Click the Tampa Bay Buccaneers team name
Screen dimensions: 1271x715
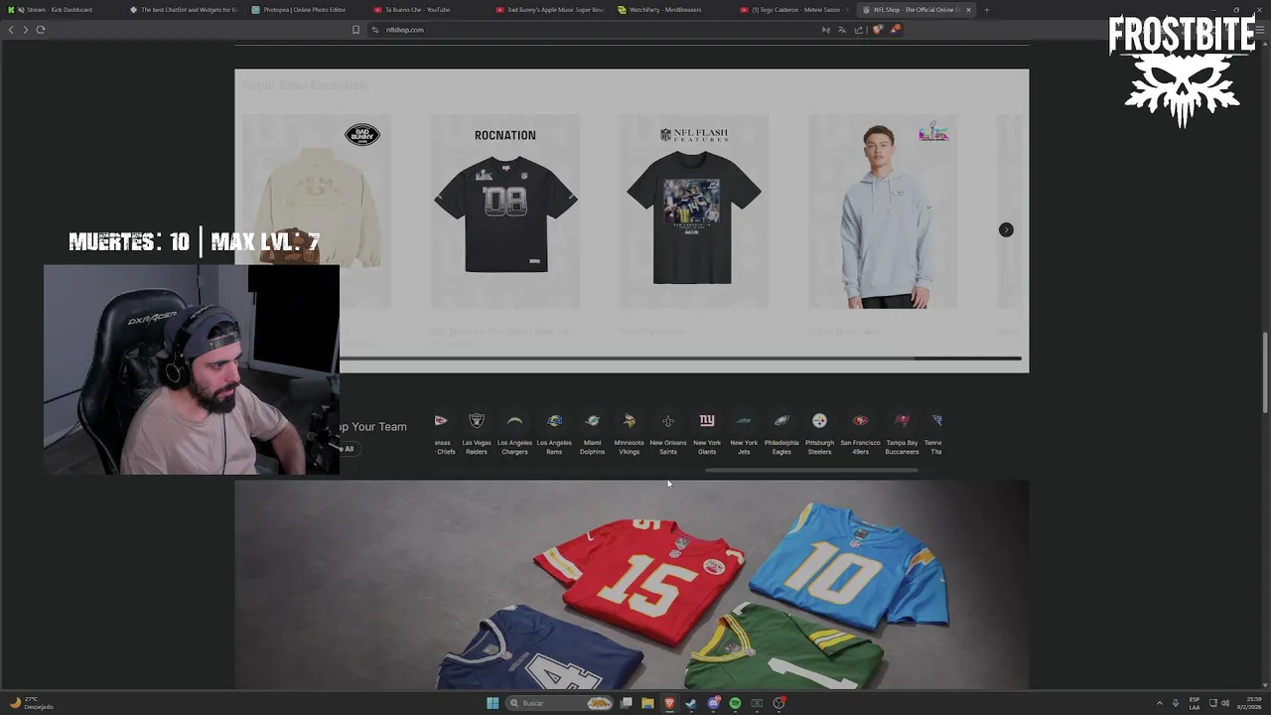pyautogui.click(x=902, y=447)
